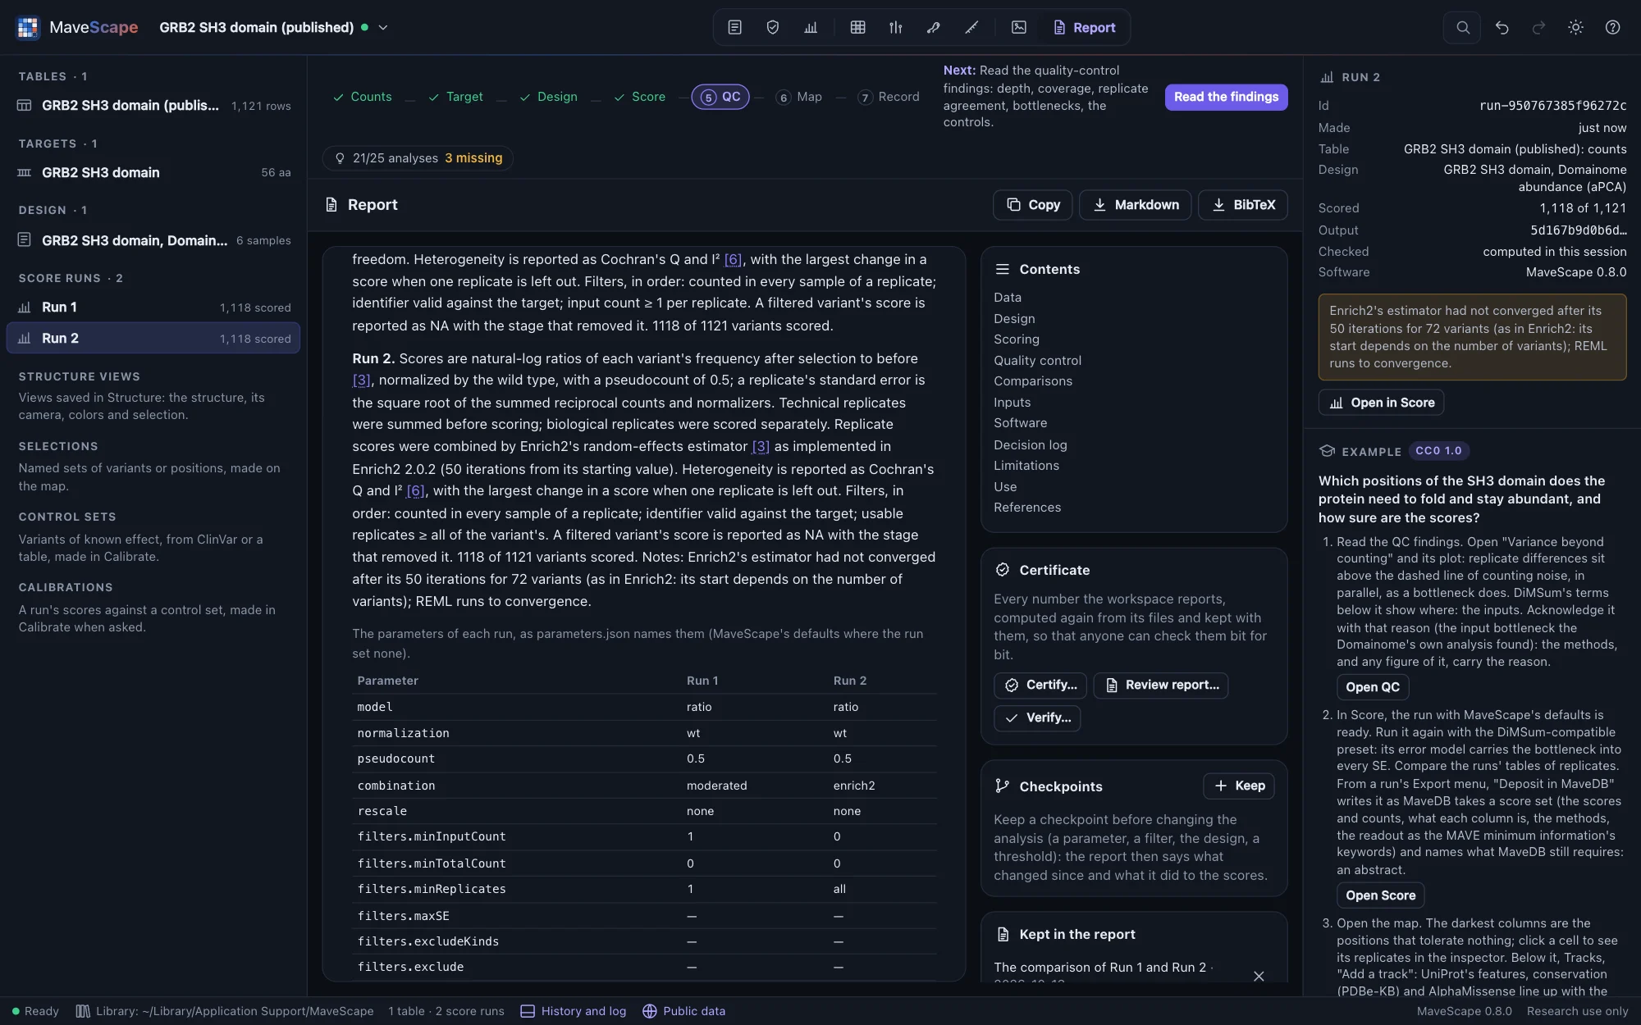Toggle the light/dark theme sun icon
The image size is (1641, 1025).
(x=1575, y=27)
